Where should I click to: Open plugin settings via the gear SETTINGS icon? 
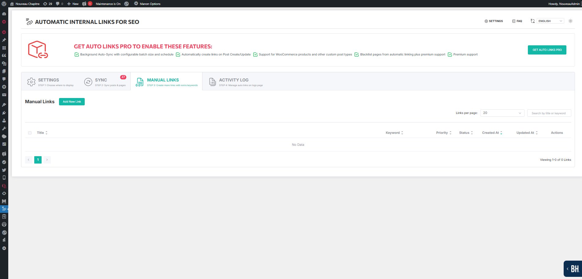point(493,21)
